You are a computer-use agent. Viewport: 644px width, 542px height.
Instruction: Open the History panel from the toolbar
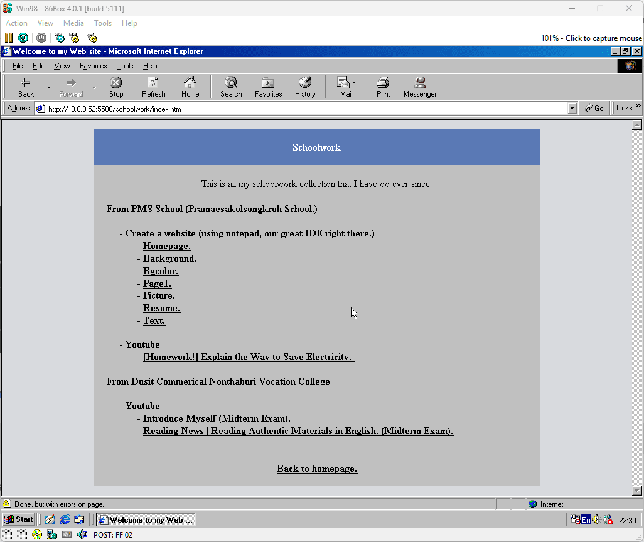305,87
